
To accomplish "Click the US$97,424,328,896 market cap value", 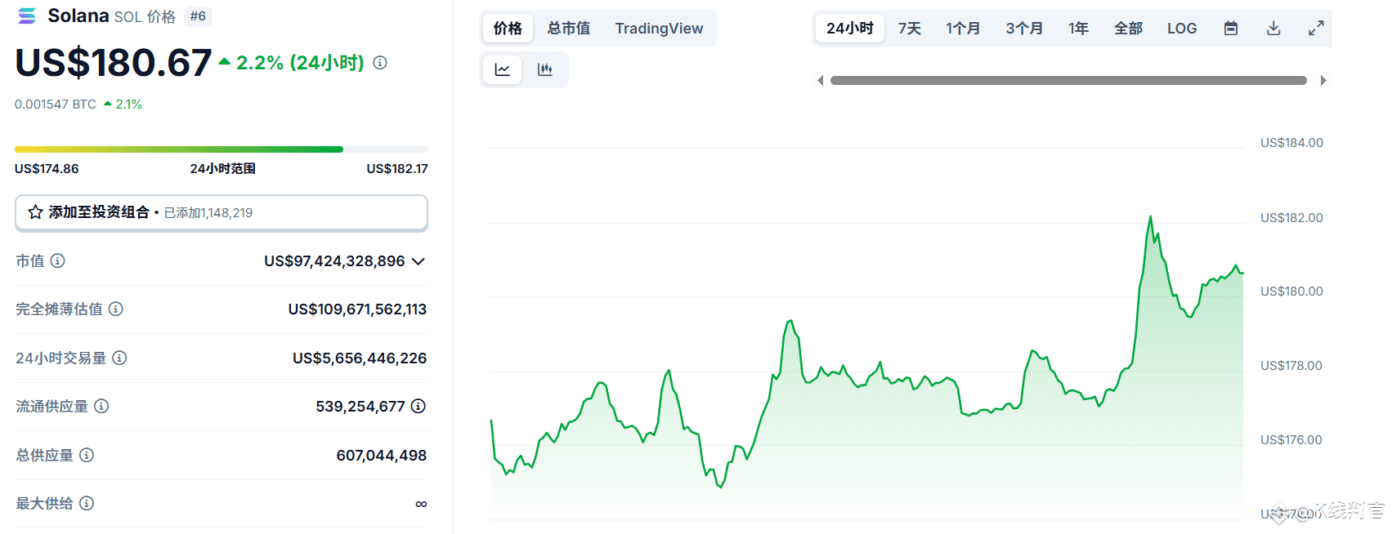I will coord(334,261).
